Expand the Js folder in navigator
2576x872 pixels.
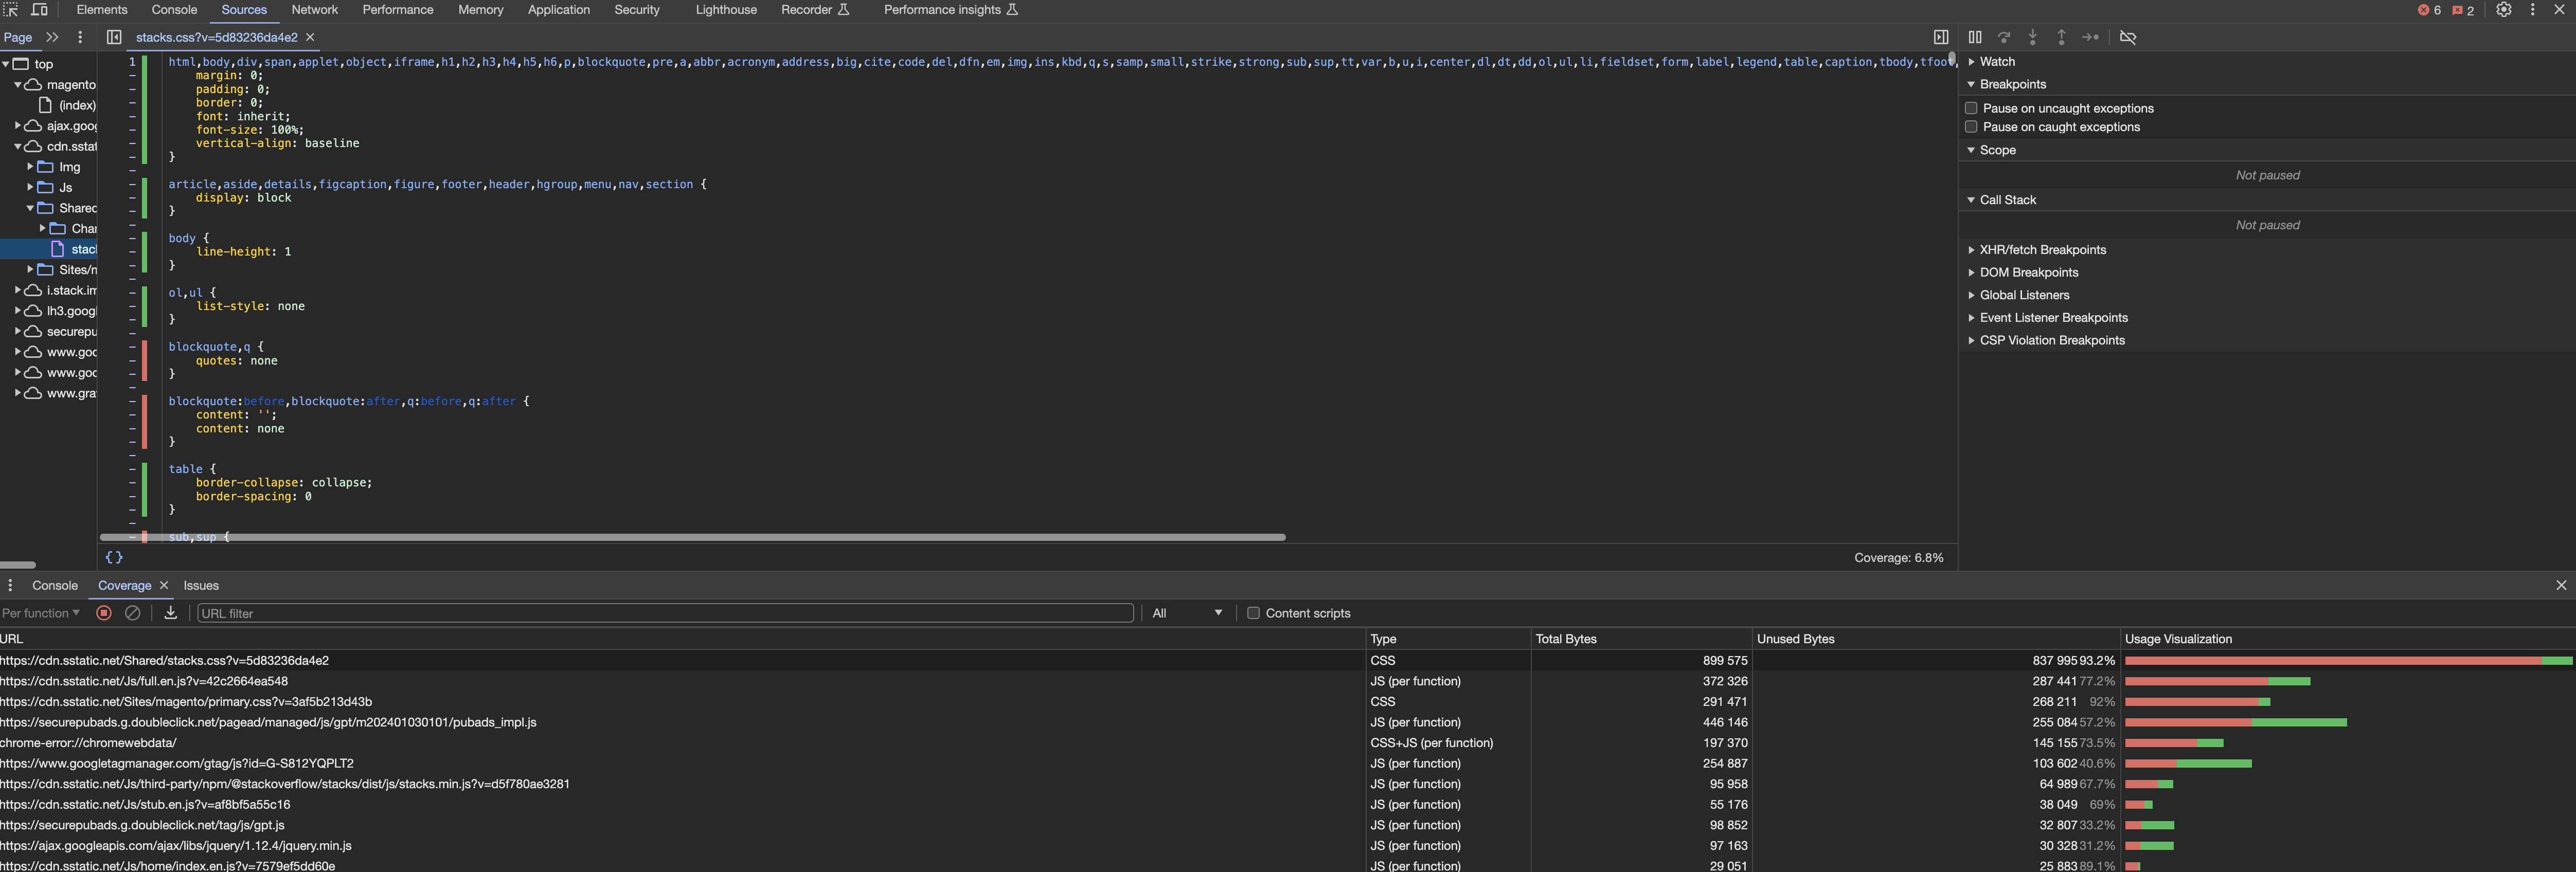pos(30,187)
